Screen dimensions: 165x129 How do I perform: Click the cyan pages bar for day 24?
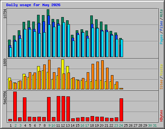(122, 48)
